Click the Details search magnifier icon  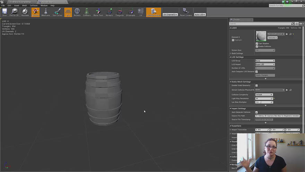pyautogui.click(x=293, y=24)
